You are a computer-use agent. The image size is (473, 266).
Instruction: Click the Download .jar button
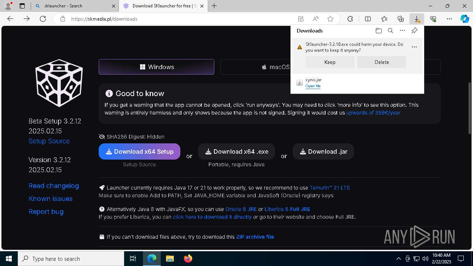point(323,151)
